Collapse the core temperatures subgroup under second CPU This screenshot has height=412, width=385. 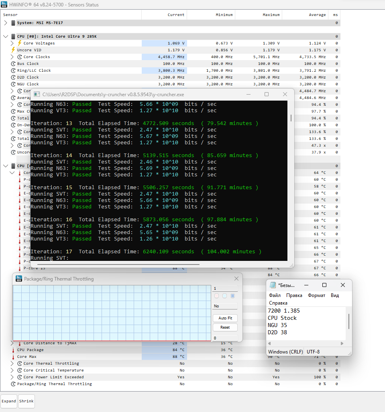[x=12, y=173]
